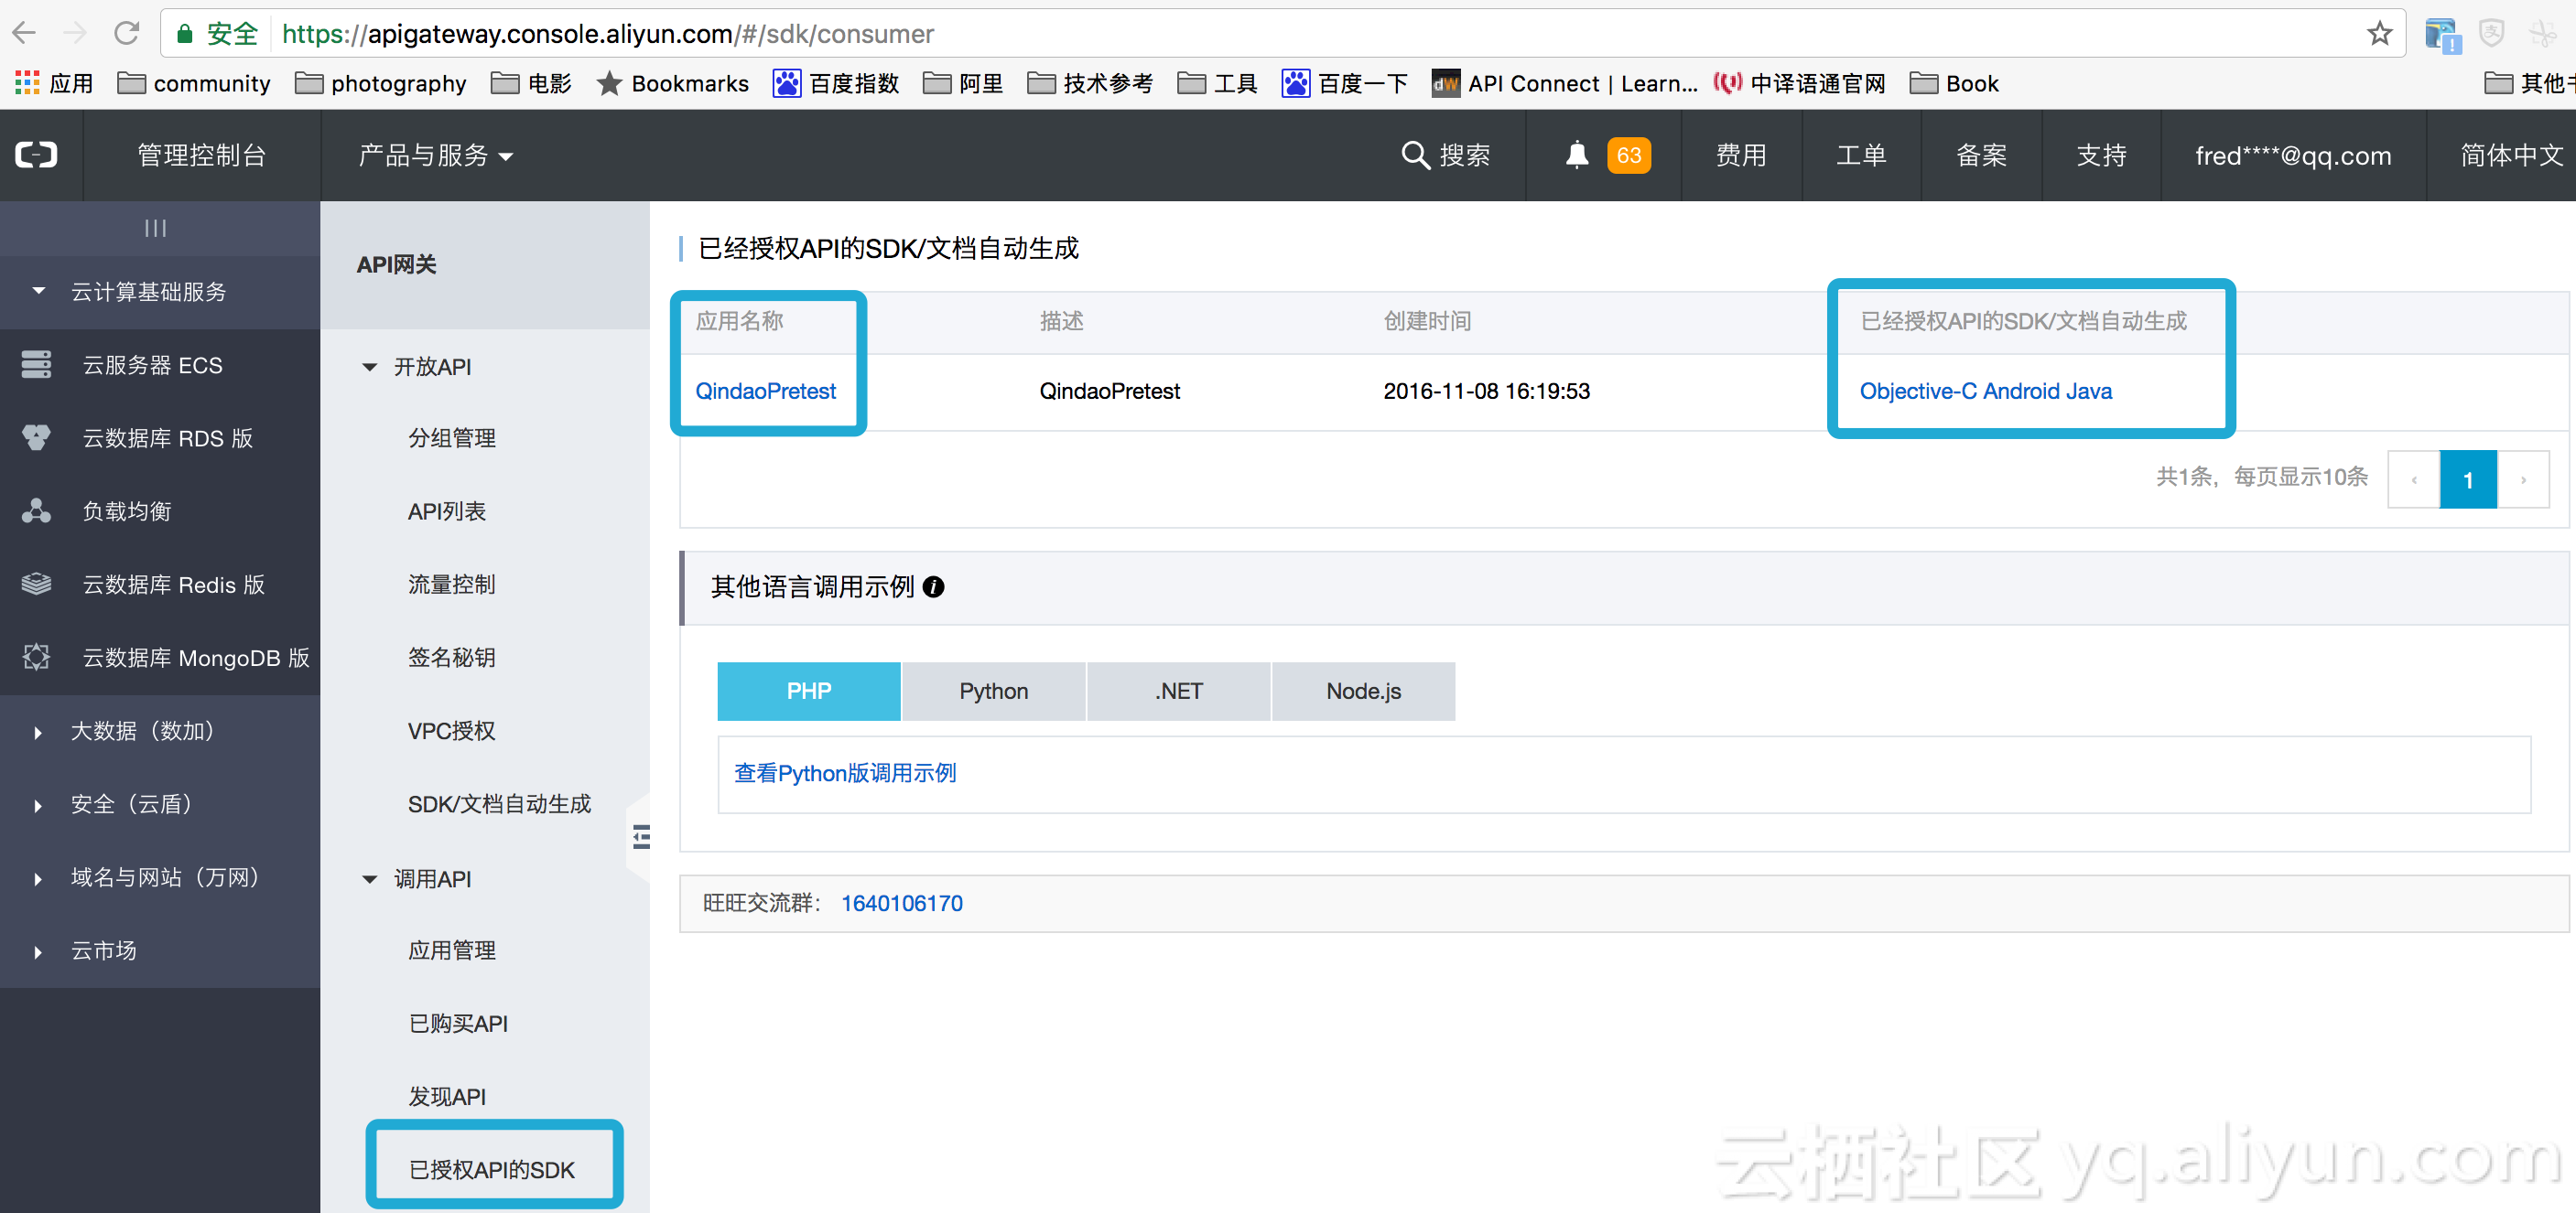Open 百度一下 bookmark icon
This screenshot has width=2576, height=1213.
tap(1296, 83)
